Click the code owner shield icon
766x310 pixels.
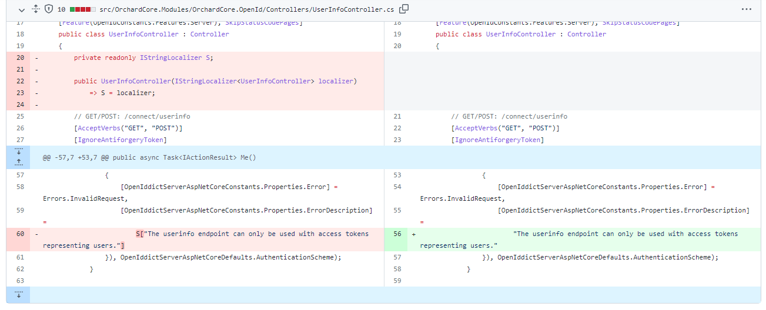[x=49, y=9]
